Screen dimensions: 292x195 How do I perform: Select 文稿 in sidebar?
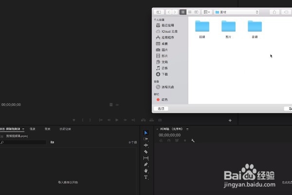(x=162, y=62)
